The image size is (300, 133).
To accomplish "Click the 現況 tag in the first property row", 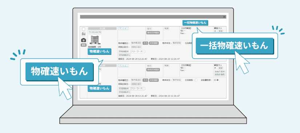I will click(166, 29).
